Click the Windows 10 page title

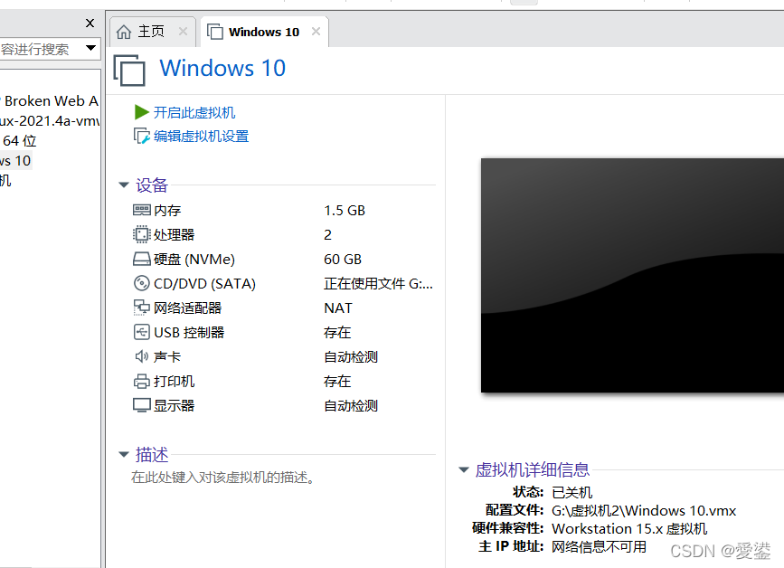222,68
